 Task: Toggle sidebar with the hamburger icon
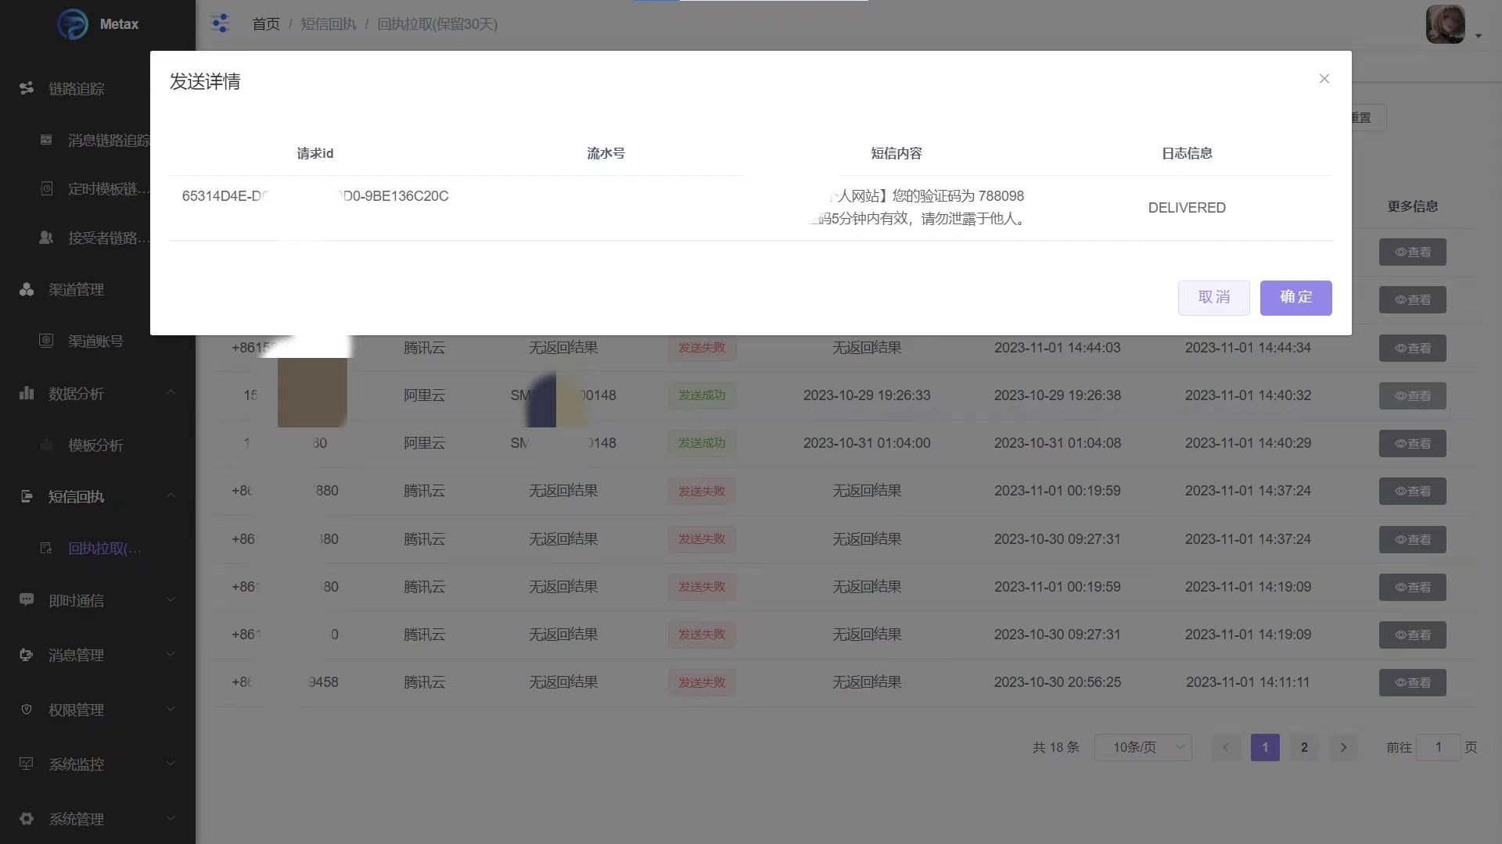click(x=220, y=23)
